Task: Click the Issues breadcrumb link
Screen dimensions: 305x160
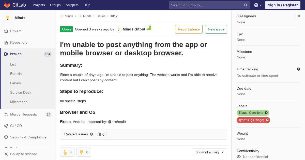Action: point(101,16)
